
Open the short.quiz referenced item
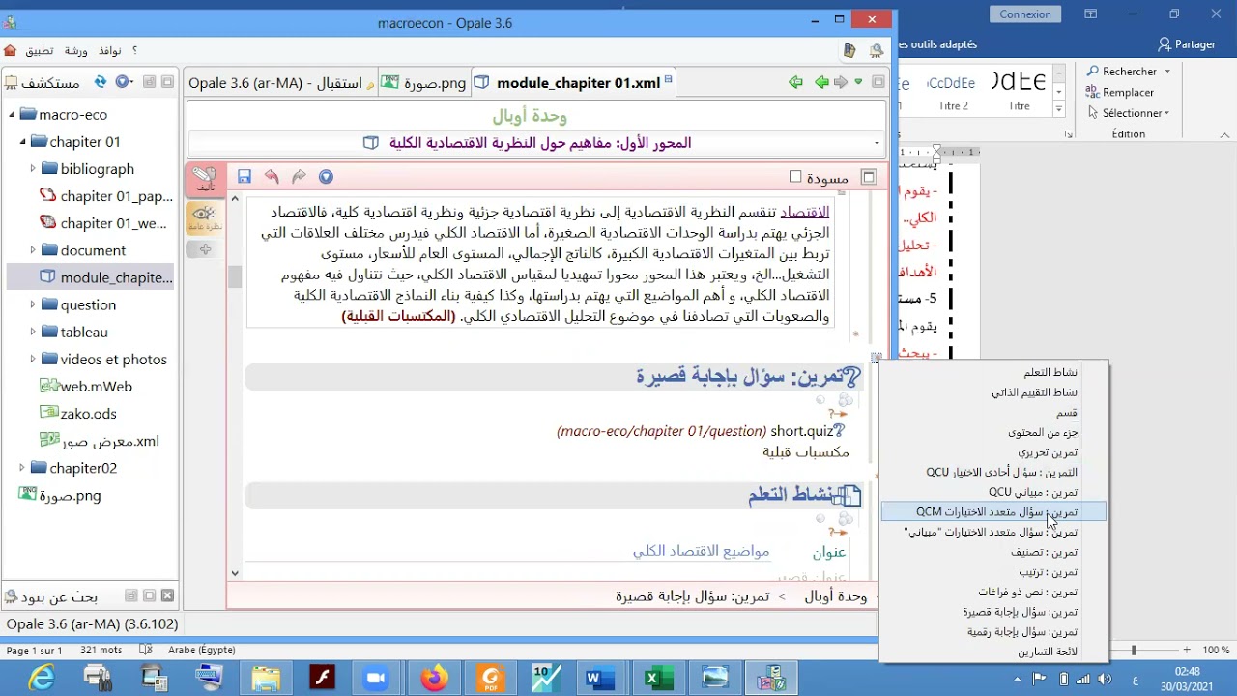point(801,431)
